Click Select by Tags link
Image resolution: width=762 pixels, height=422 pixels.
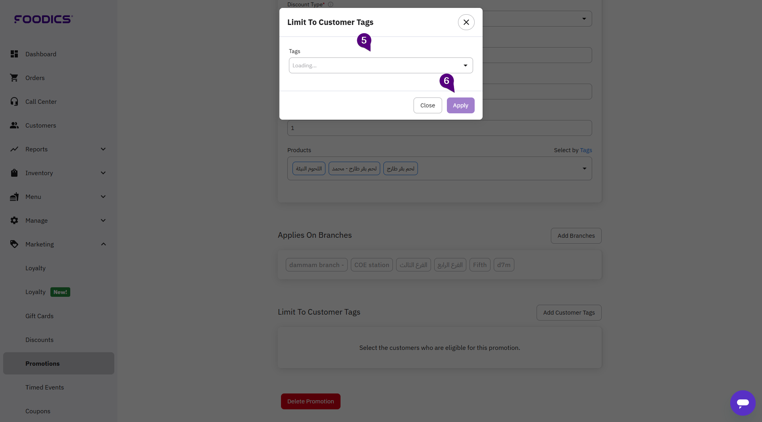pyautogui.click(x=586, y=150)
